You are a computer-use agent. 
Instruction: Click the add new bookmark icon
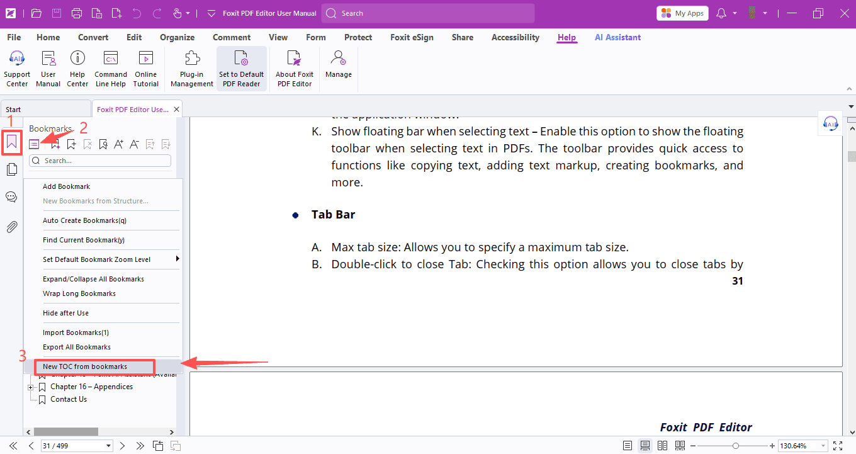pos(71,144)
